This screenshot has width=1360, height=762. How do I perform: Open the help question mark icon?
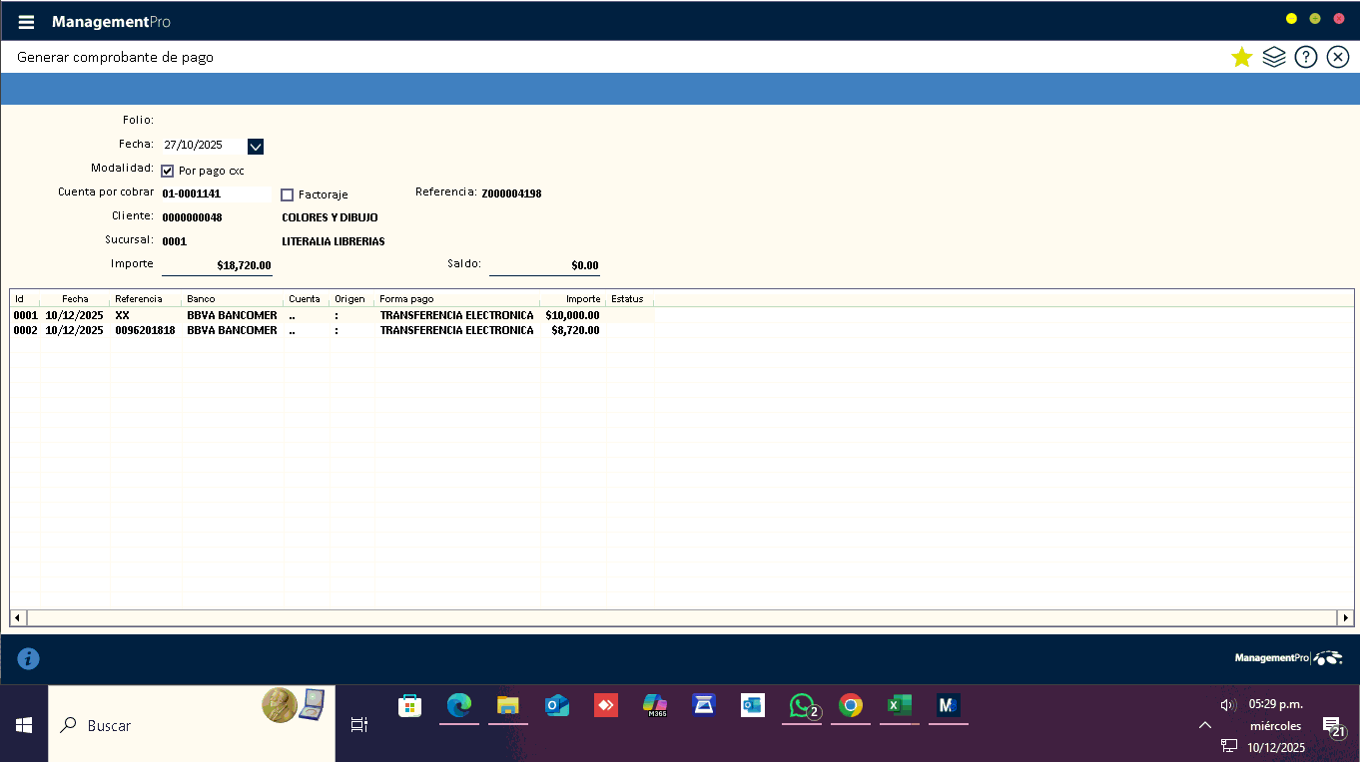[x=1305, y=57]
